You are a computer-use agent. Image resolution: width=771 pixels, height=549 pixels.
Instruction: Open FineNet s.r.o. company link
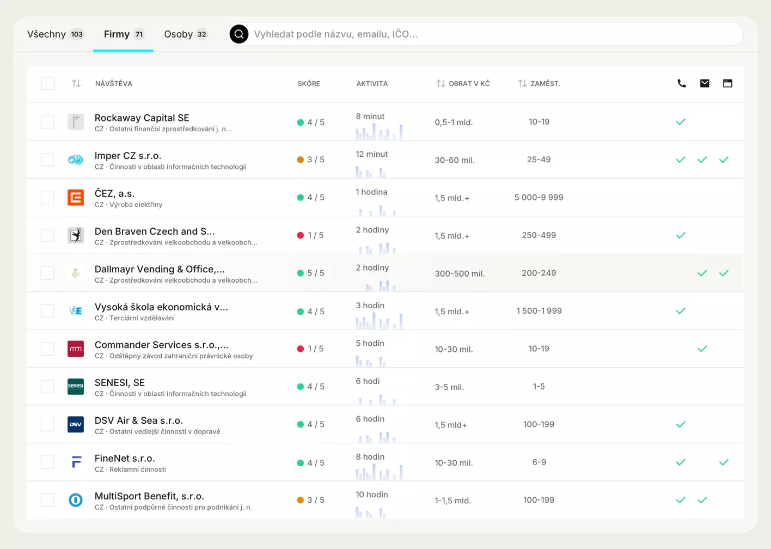pyautogui.click(x=125, y=458)
